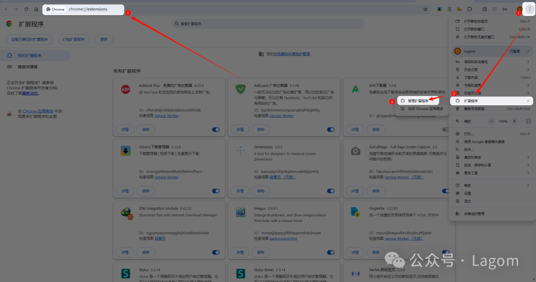
Task: Expand the 帮助 submenu
Action: click(492, 186)
